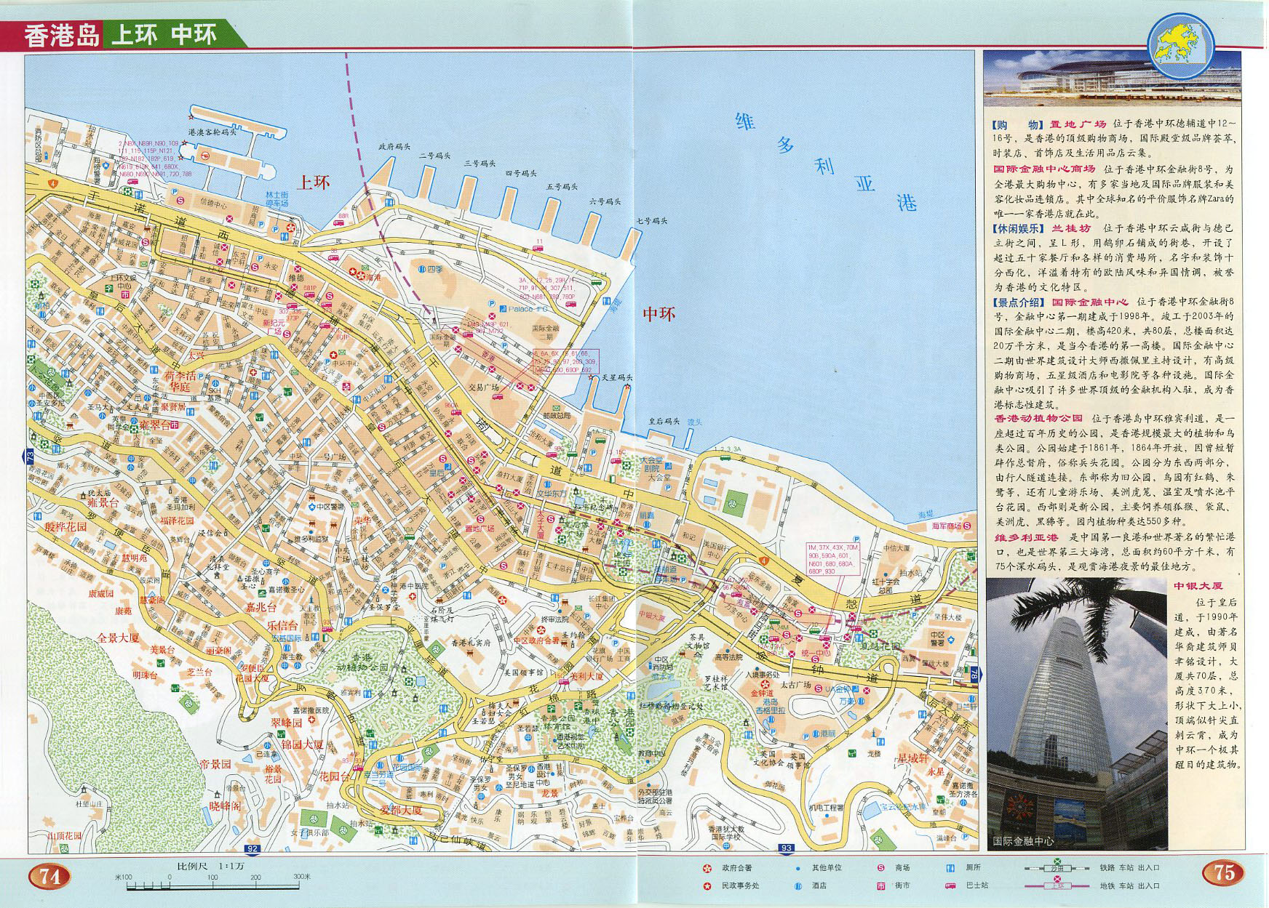Click the 其他单位 blue dot legend icon

797,868
